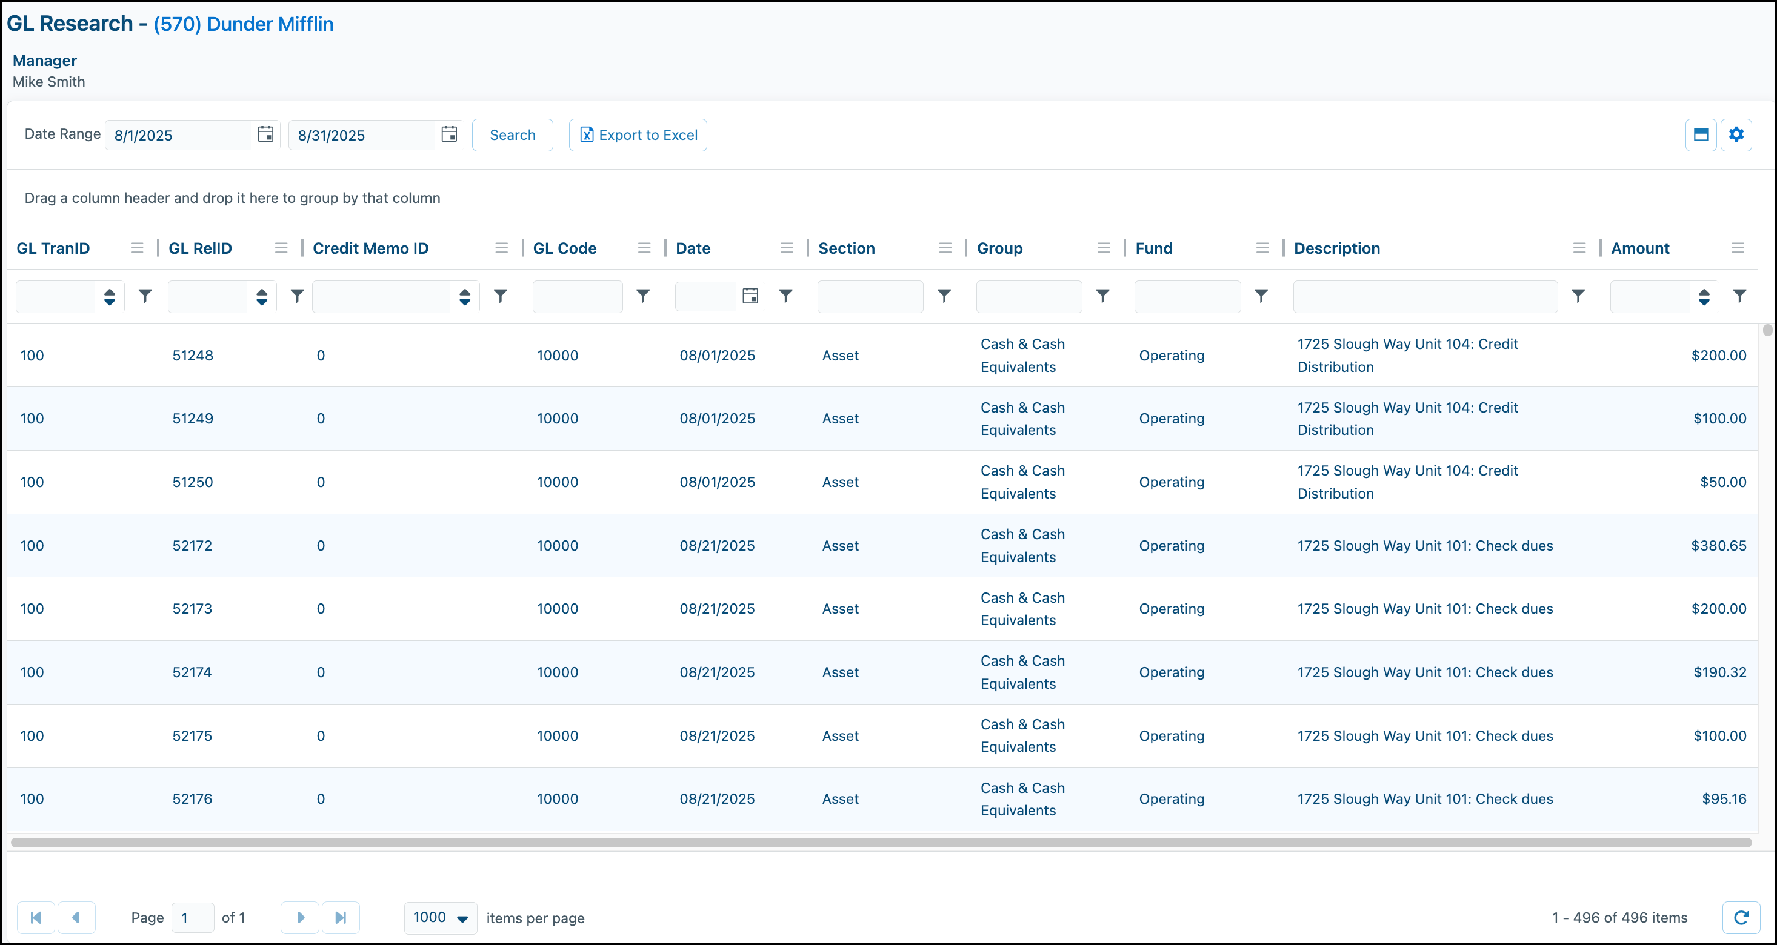Click the Search button
1777x945 pixels.
point(513,135)
